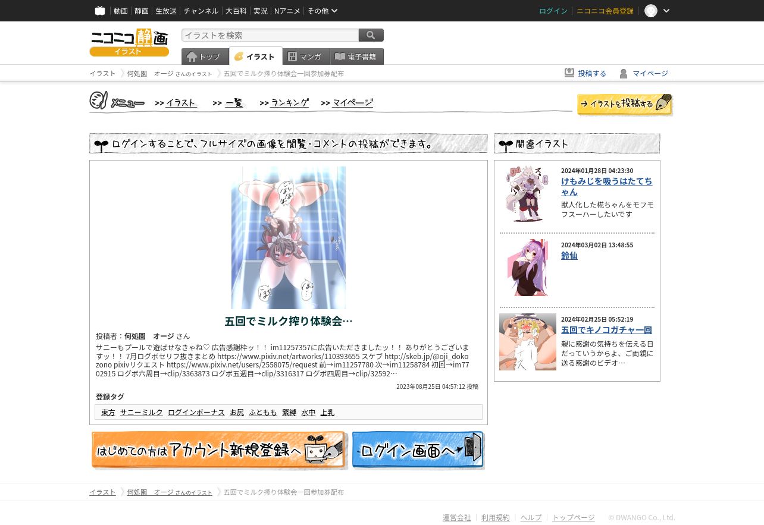Open Nアニメ in the top bar
Viewport: 764px width, 525px height.
click(287, 11)
